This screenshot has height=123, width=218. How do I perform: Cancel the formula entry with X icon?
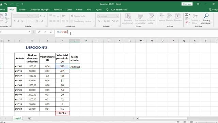39,32
